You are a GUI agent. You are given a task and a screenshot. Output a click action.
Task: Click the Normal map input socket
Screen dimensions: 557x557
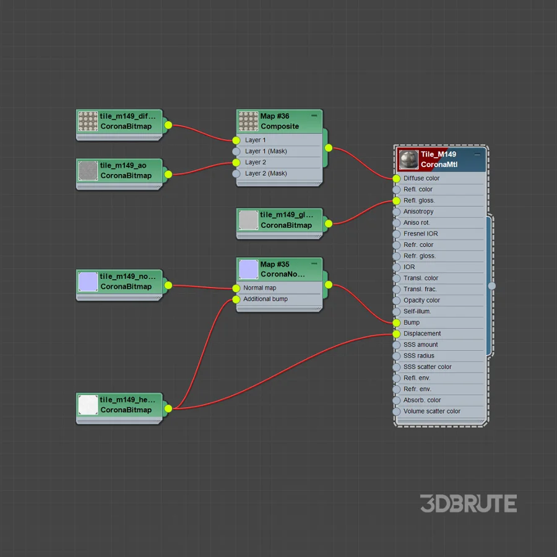[236, 288]
